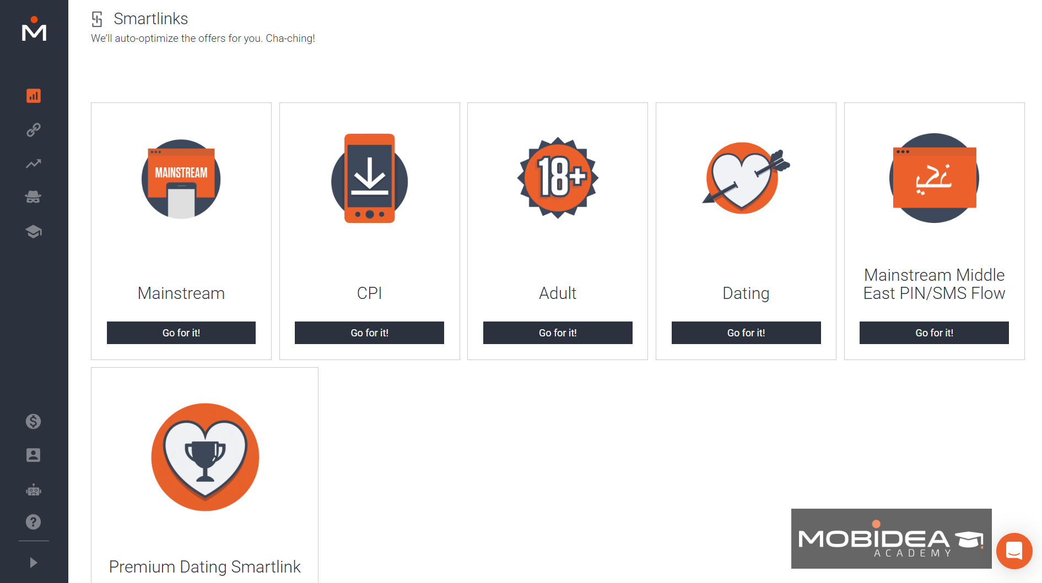Viewport: 1042px width, 583px height.
Task: Click Go for it! under Middle East PIN/SMS
Action: (934, 333)
